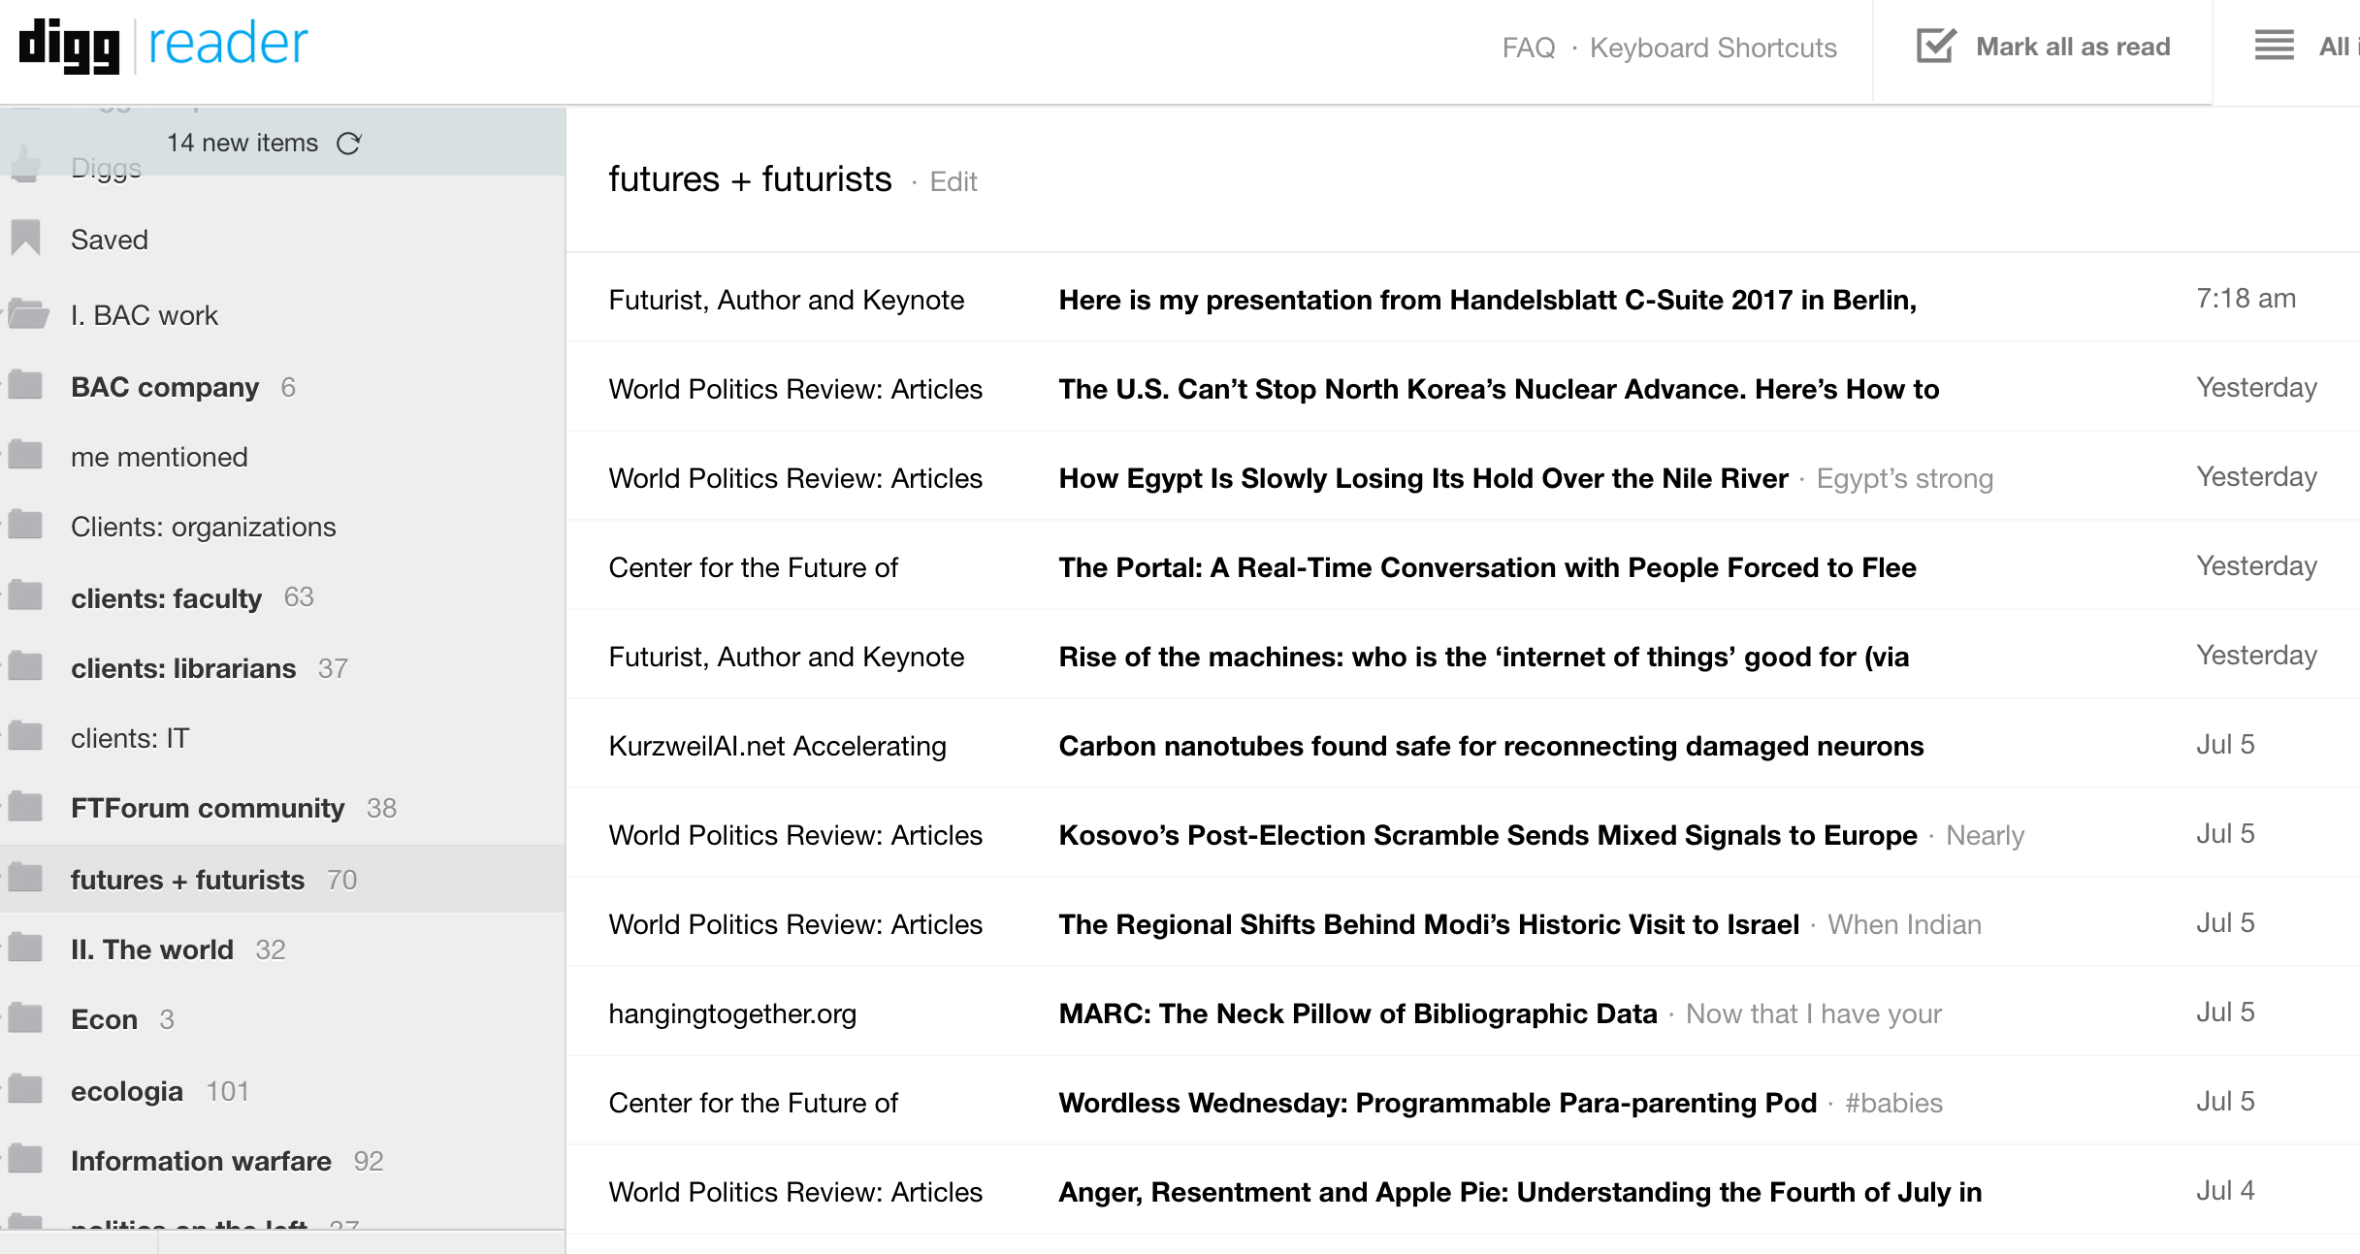The width and height of the screenshot is (2360, 1254).
Task: Open MARC Neck Pillow of Bibliographic Data
Action: point(1358,1013)
